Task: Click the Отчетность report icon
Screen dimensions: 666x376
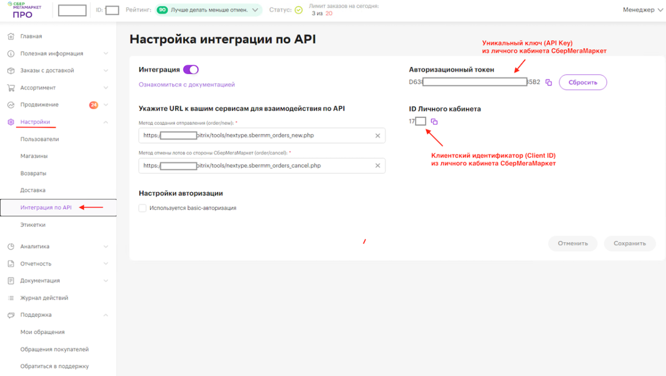Action: point(10,264)
